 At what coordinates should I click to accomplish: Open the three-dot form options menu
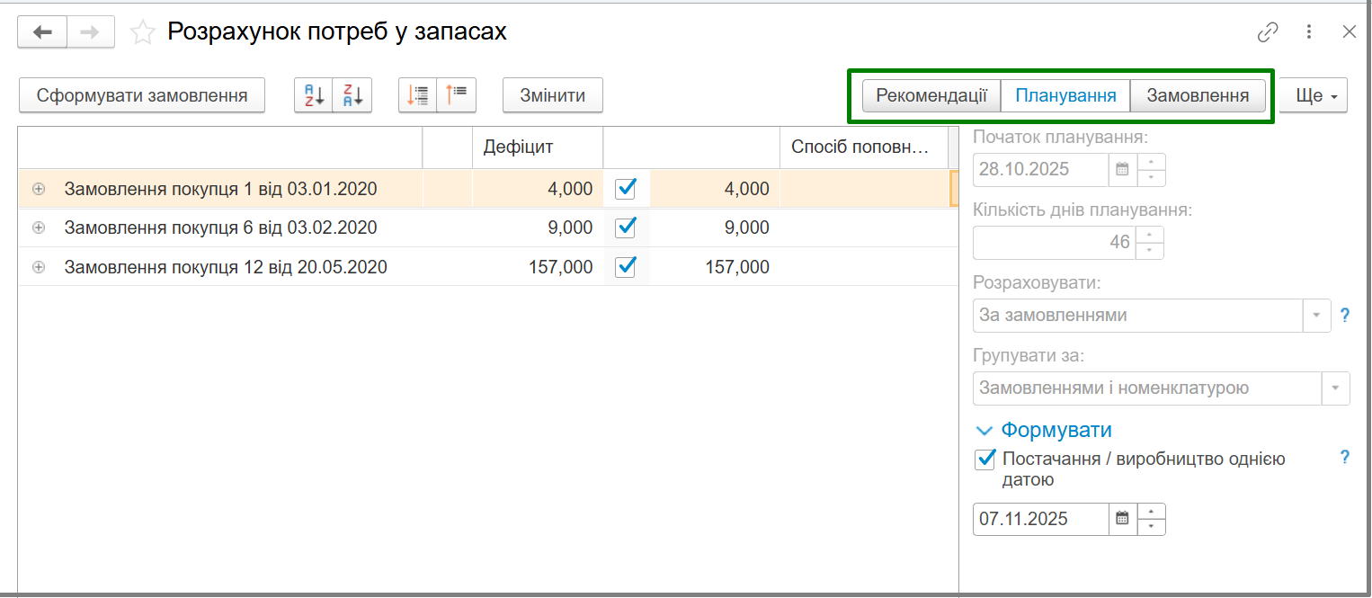coord(1309,32)
